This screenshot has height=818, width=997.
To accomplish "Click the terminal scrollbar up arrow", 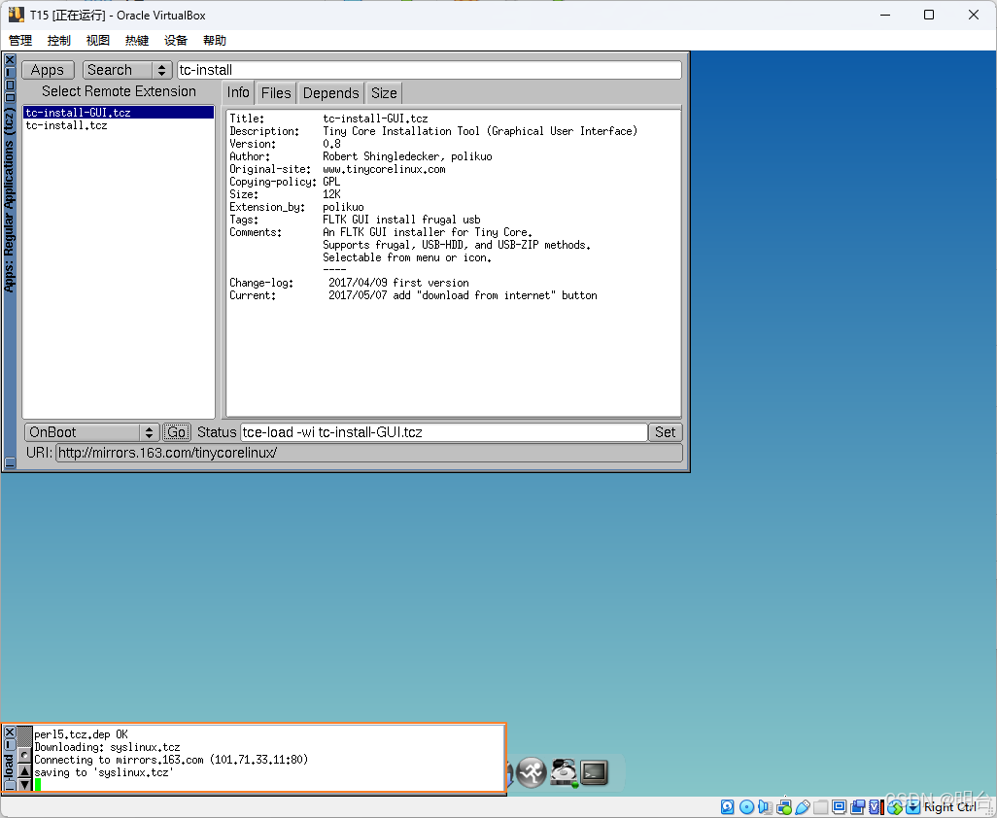I will point(24,771).
